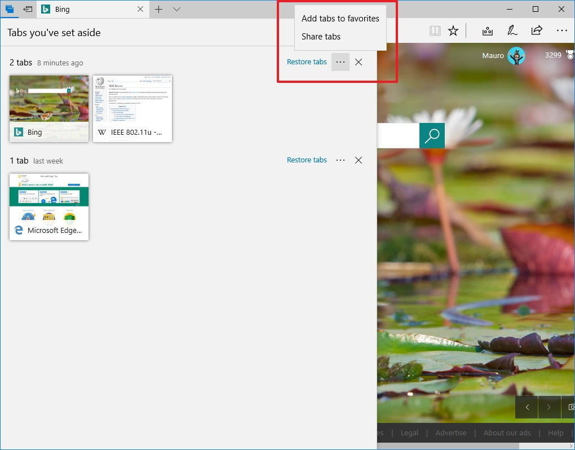Choose Add tabs to favorites
Viewport: 575px width, 450px height.
(x=340, y=19)
